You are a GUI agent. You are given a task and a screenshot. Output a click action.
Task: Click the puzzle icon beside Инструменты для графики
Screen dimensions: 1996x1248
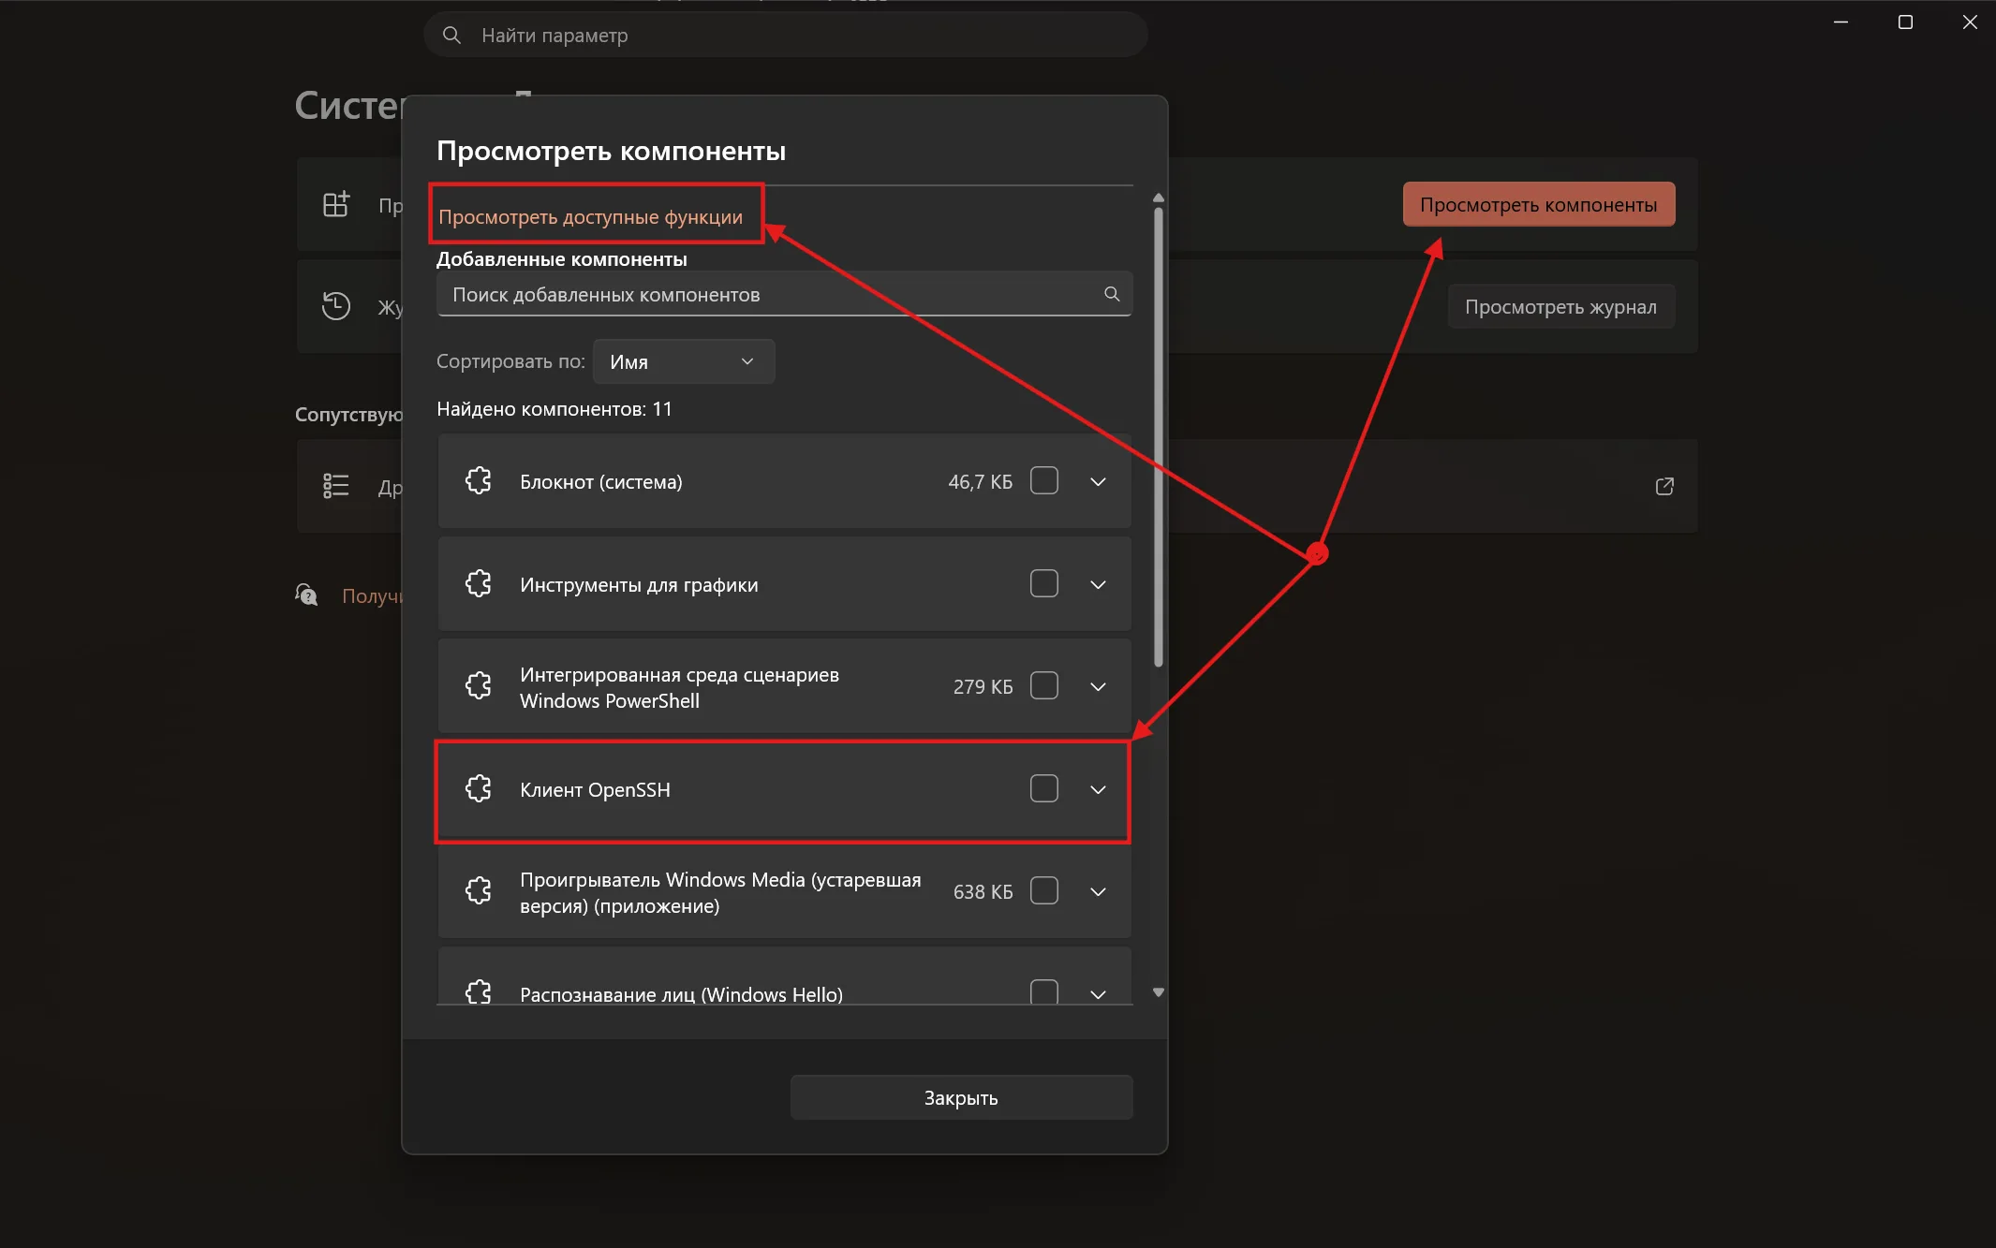point(479,584)
